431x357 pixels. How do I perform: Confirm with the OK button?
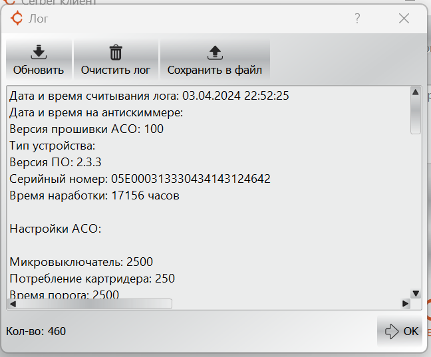400,331
